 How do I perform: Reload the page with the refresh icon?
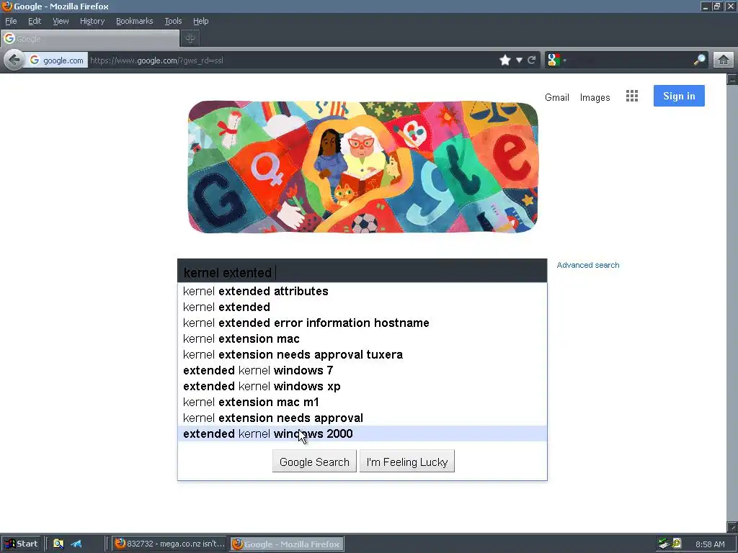pyautogui.click(x=532, y=60)
